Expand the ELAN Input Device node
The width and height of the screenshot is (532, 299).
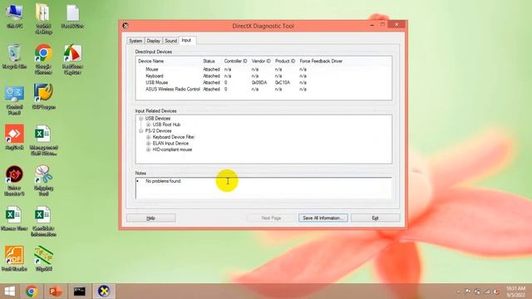coord(148,144)
